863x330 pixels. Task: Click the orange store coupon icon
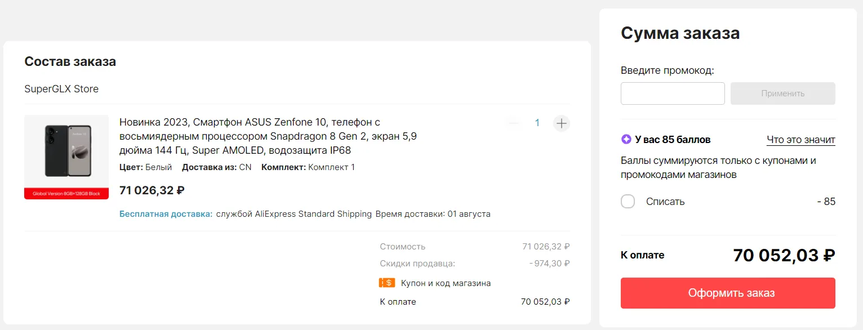tap(386, 283)
